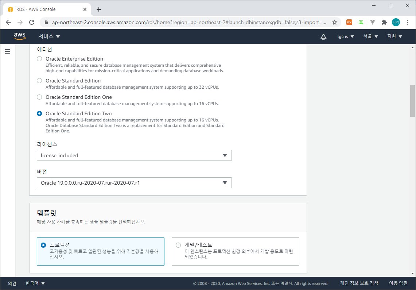Image resolution: width=416 pixels, height=290 pixels.
Task: Open the Chrome profile avatar
Action: [396, 22]
